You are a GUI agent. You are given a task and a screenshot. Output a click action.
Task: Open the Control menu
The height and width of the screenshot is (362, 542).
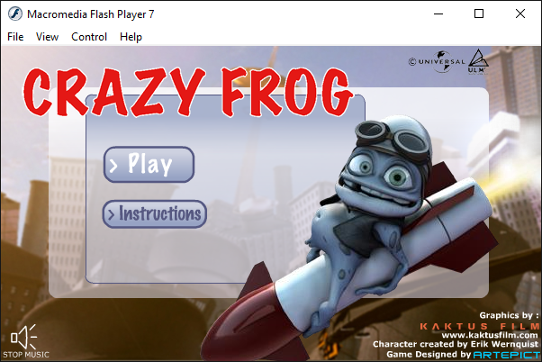tap(89, 37)
